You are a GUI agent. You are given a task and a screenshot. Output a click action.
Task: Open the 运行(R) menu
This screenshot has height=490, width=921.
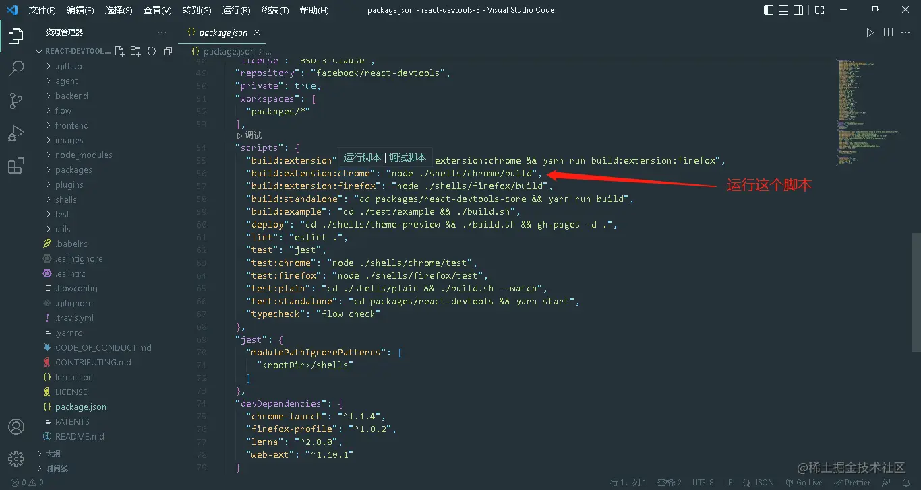[236, 10]
